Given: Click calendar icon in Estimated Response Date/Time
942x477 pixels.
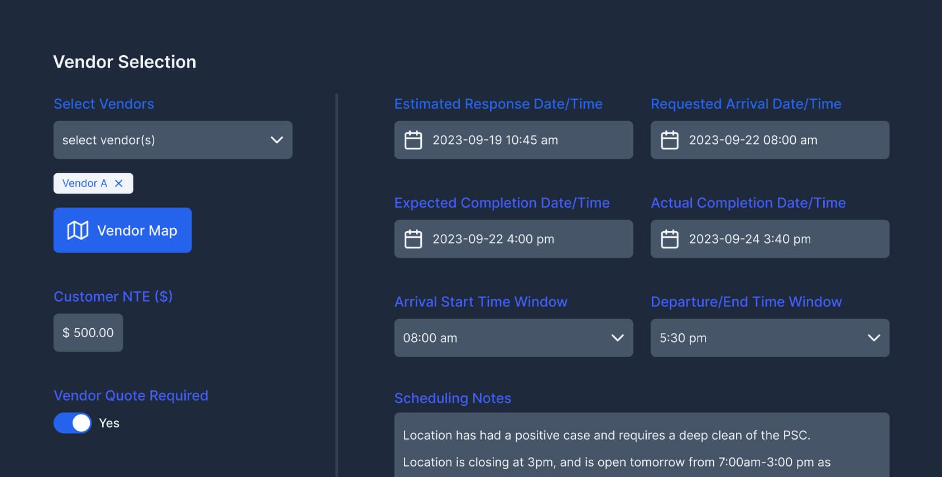Looking at the screenshot, I should [413, 140].
